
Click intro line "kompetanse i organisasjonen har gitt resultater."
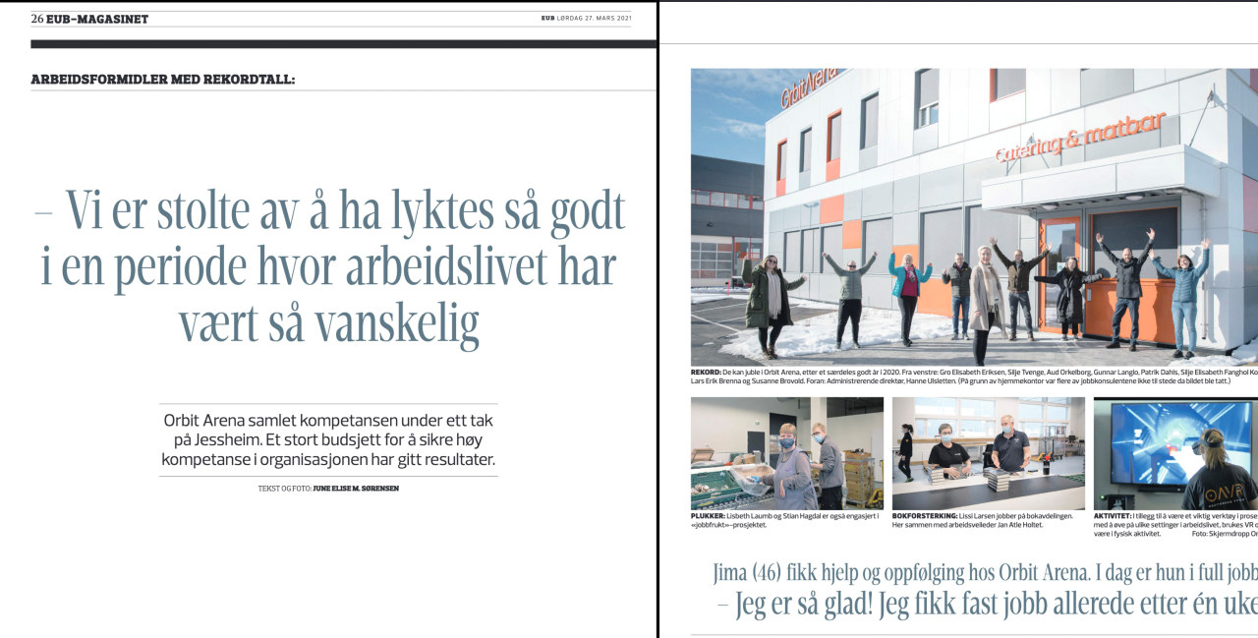coord(328,459)
